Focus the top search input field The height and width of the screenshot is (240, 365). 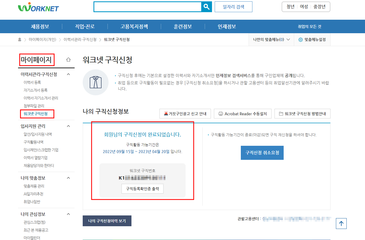(148, 7)
